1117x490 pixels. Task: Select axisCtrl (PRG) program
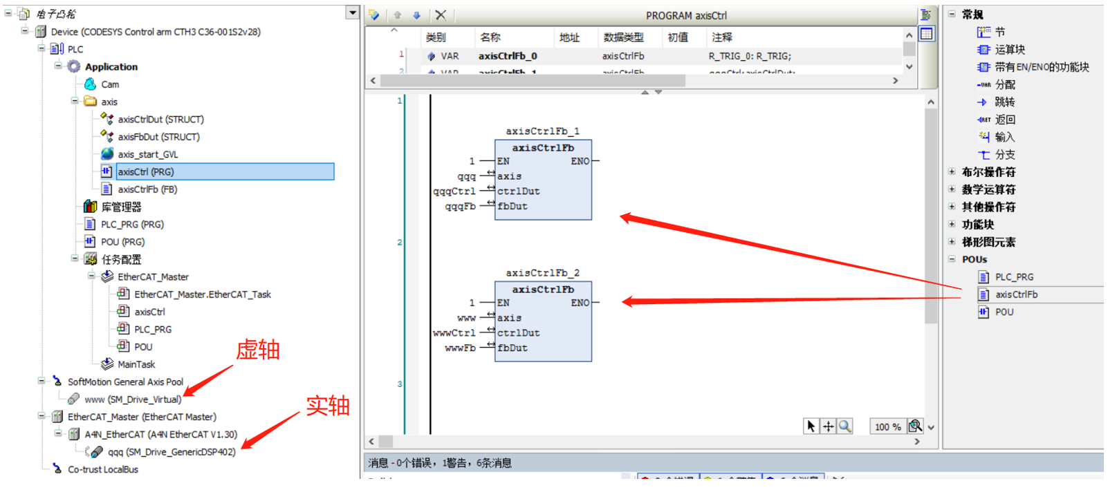[x=145, y=171]
